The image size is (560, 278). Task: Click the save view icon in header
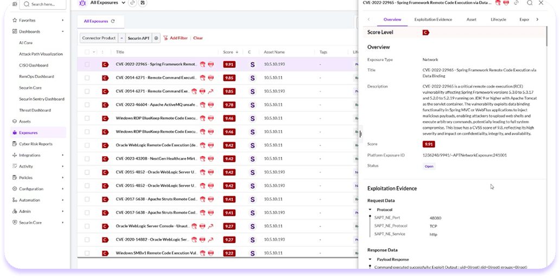click(x=143, y=3)
